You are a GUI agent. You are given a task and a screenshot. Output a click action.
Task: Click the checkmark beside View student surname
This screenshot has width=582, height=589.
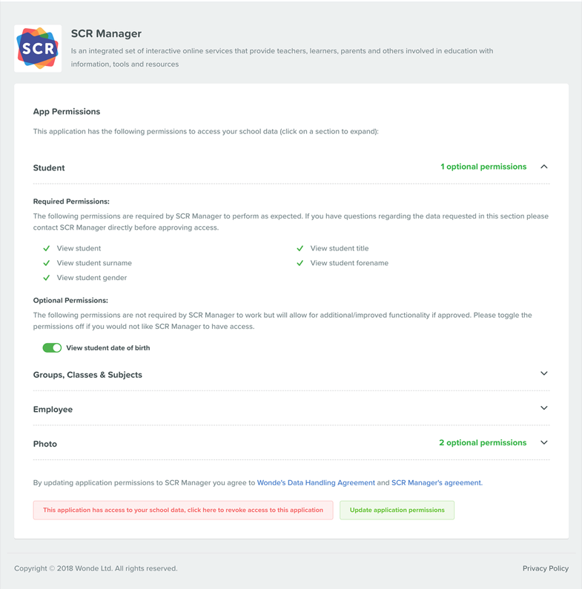47,263
